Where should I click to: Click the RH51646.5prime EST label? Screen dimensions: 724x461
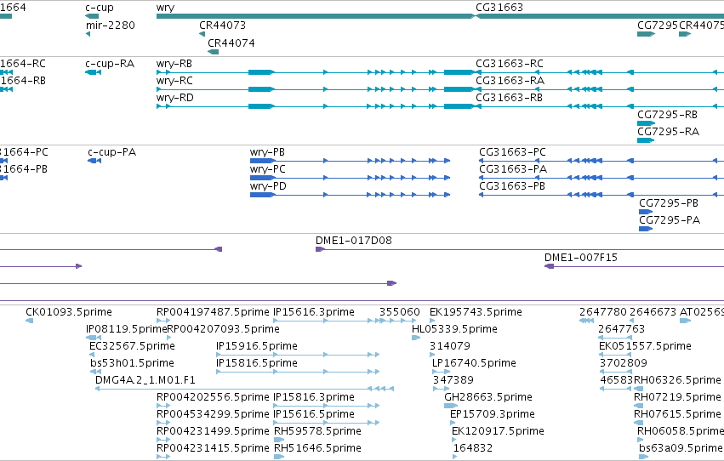pos(317,448)
